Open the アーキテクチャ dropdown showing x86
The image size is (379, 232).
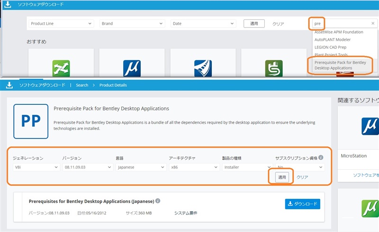point(194,167)
